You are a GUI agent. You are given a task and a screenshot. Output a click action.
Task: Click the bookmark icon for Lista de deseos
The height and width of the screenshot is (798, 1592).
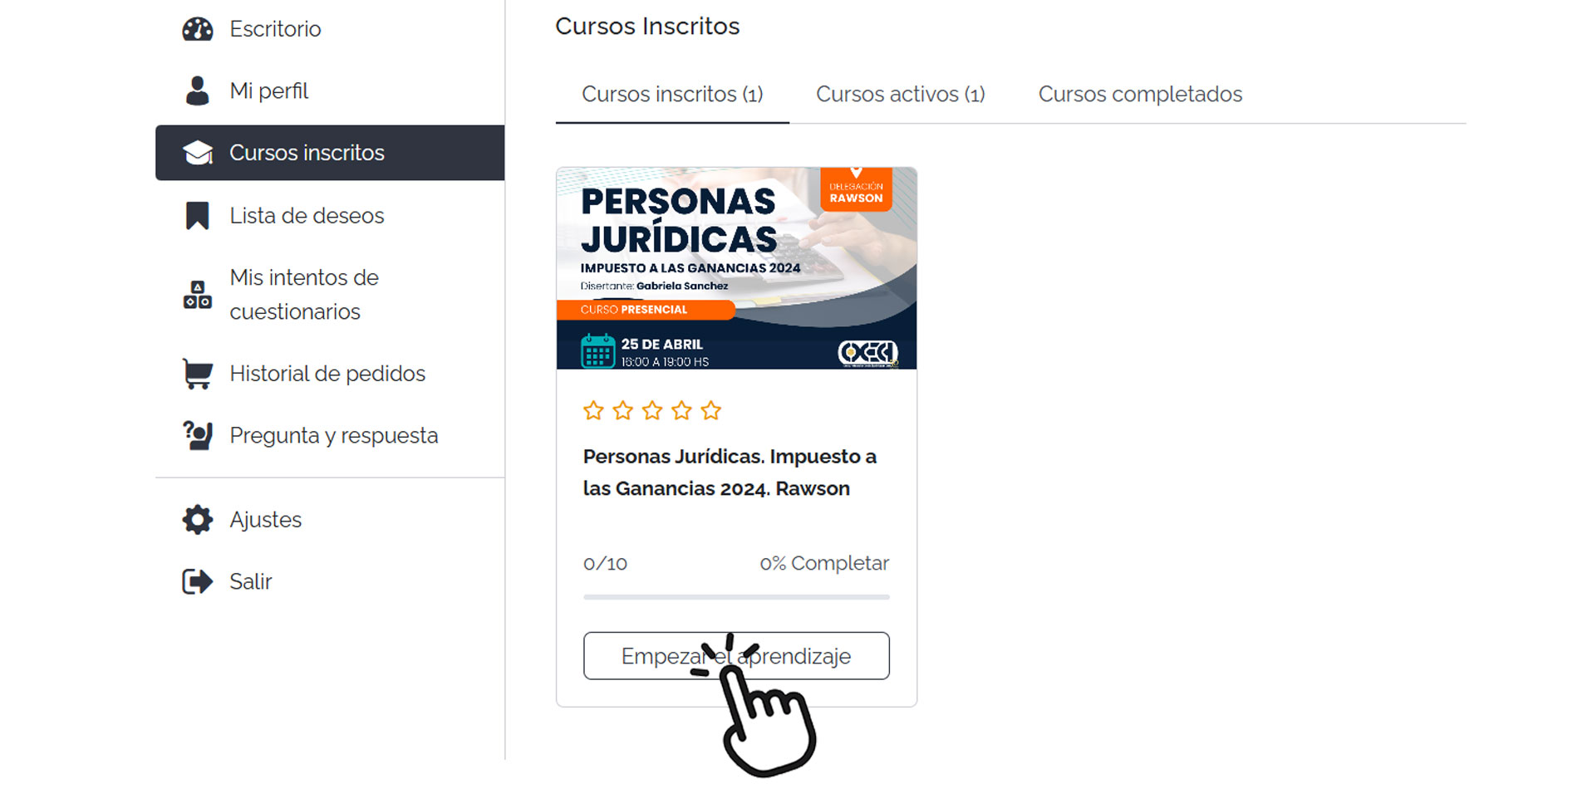click(197, 216)
